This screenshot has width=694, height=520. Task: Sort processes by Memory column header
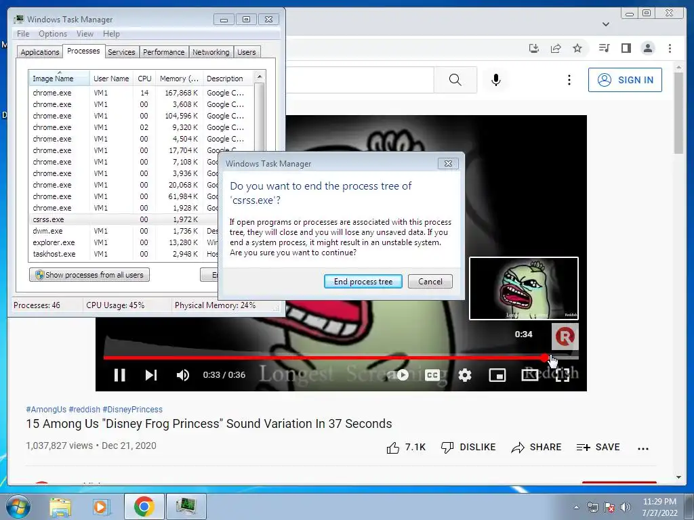pyautogui.click(x=179, y=79)
